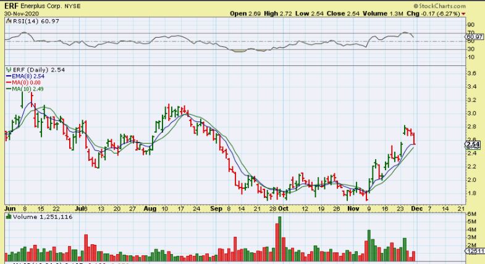Click the OHLC bars icon beside ERF (Daily)
The width and height of the screenshot is (485, 264).
(9, 70)
